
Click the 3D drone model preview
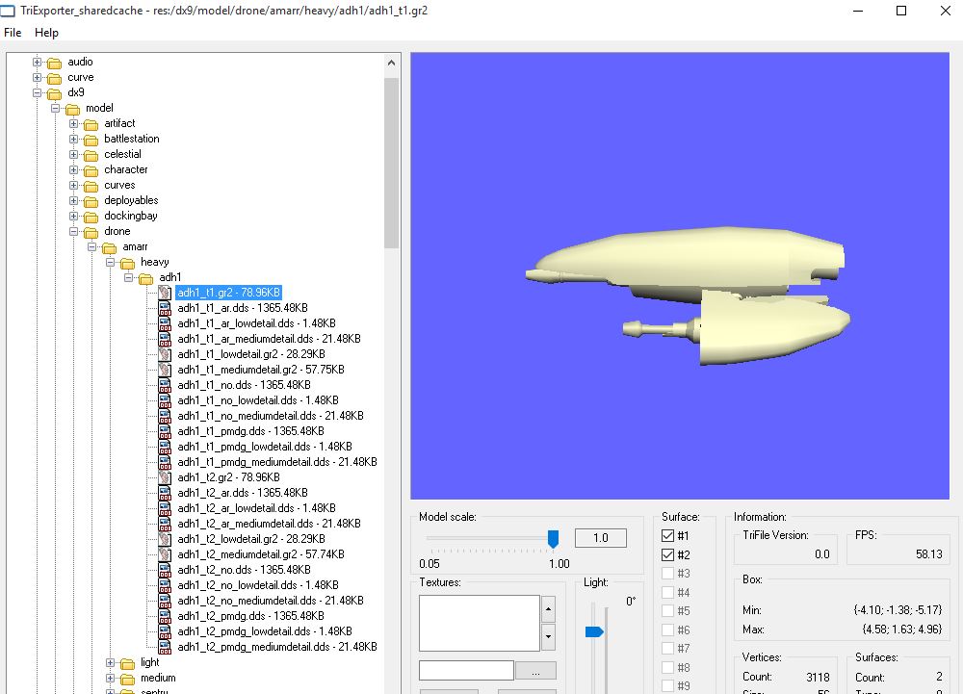click(679, 276)
